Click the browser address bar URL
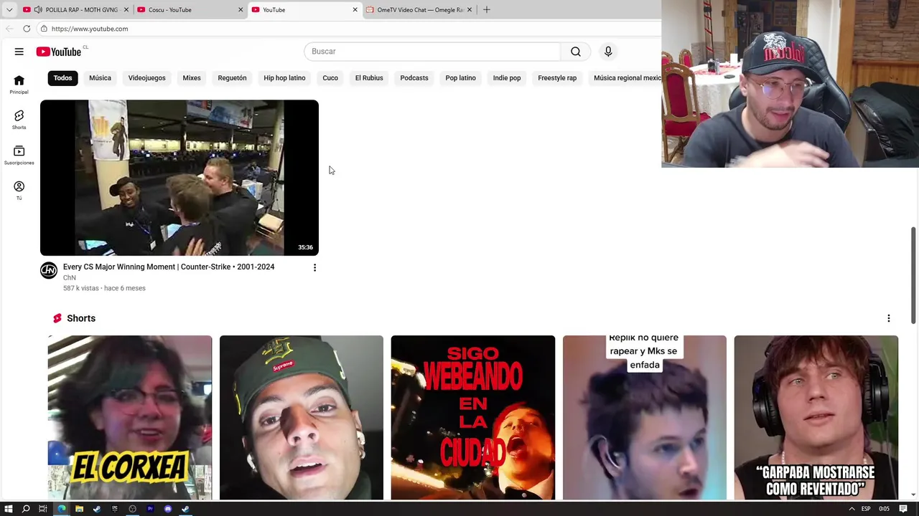 (x=90, y=29)
